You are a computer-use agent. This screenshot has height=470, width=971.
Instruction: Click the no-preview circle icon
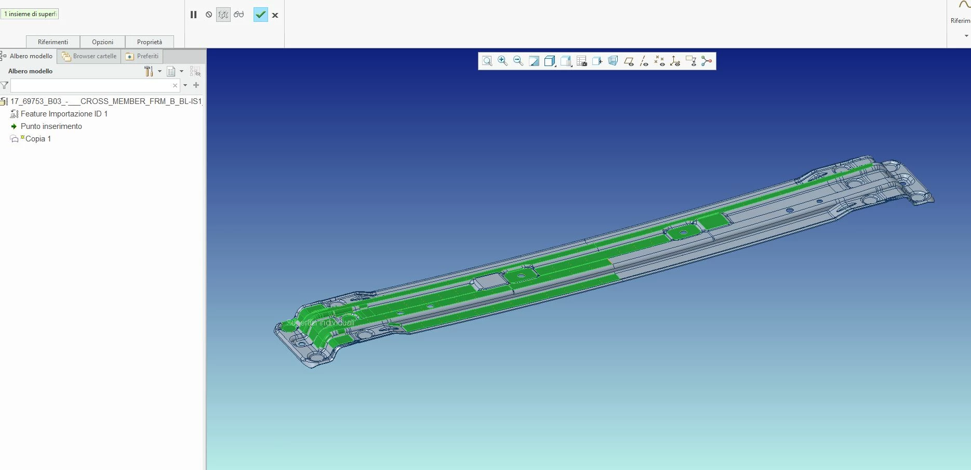pyautogui.click(x=209, y=15)
